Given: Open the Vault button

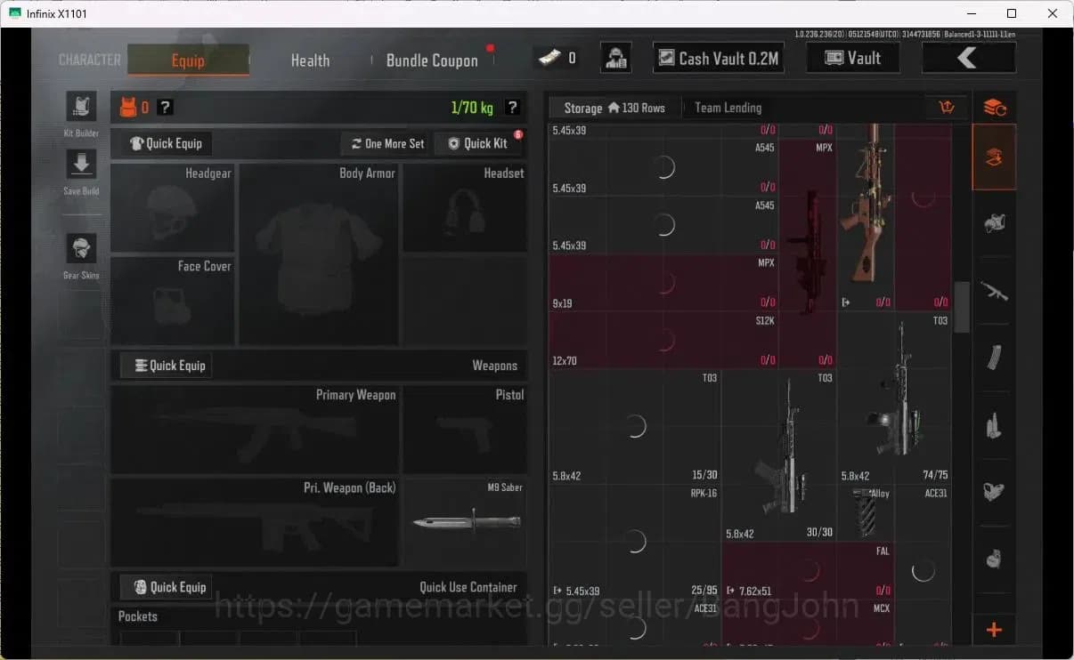Looking at the screenshot, I should 852,58.
